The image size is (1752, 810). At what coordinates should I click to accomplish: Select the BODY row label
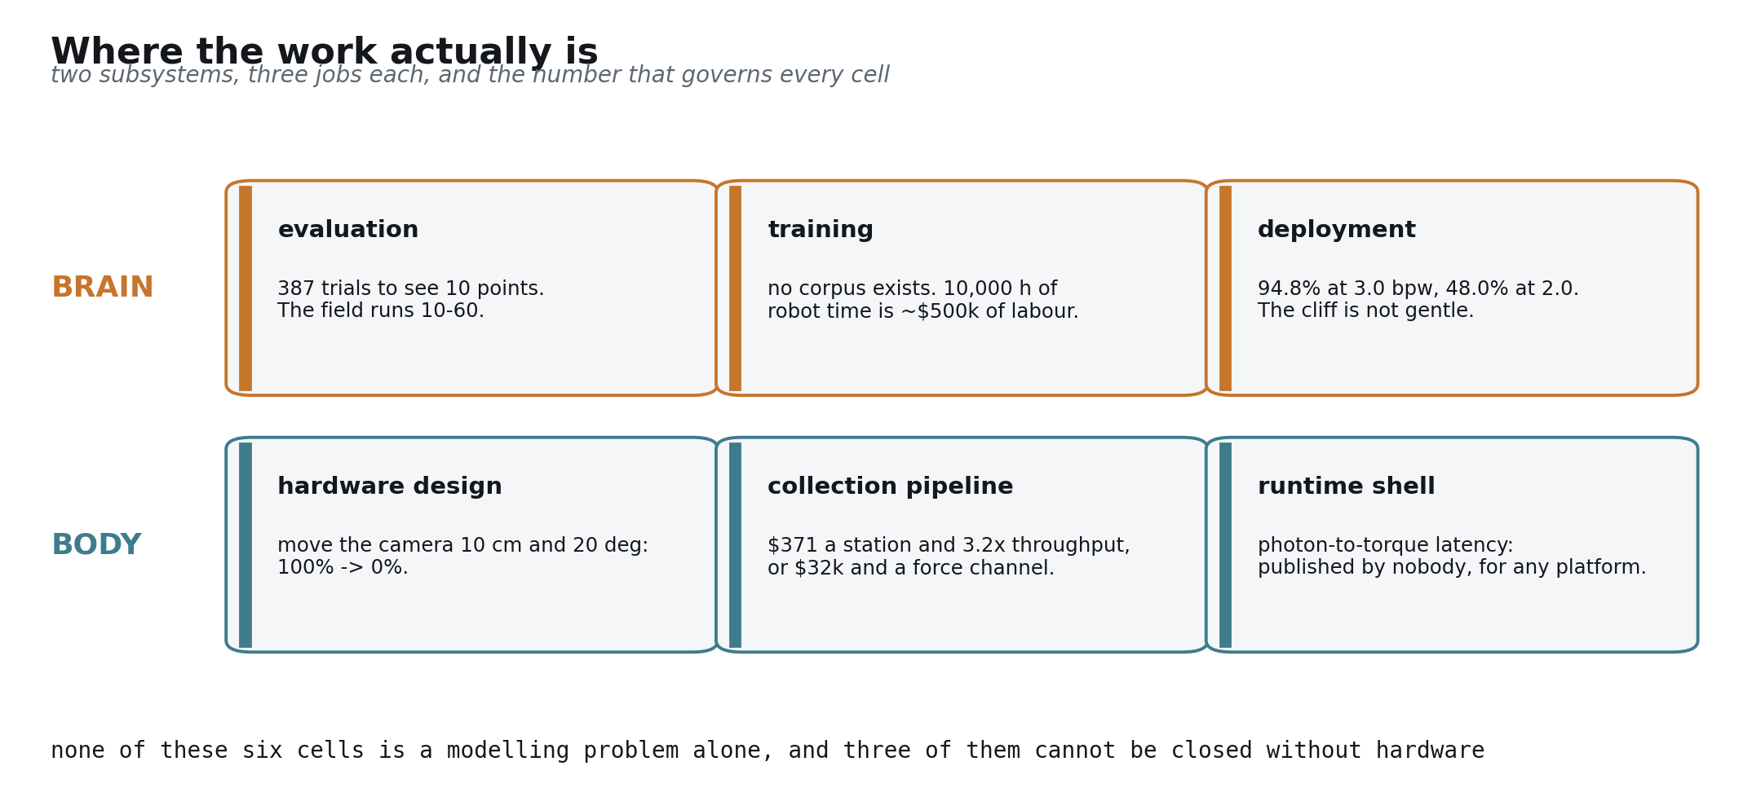[96, 545]
